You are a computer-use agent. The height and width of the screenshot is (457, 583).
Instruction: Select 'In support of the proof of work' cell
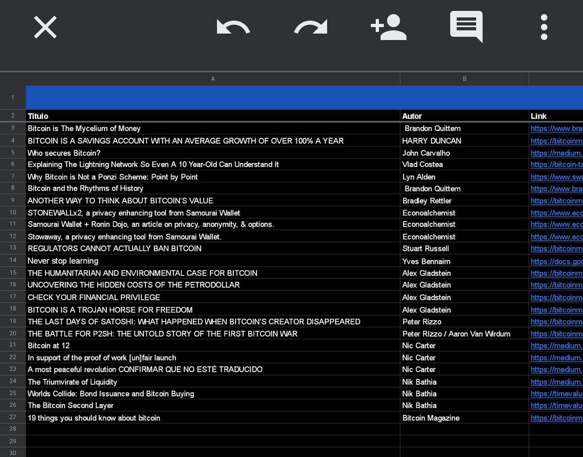[x=213, y=358]
